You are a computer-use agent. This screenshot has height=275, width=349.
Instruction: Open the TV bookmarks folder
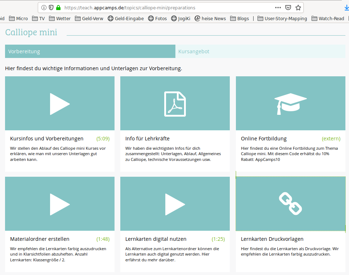pos(39,18)
